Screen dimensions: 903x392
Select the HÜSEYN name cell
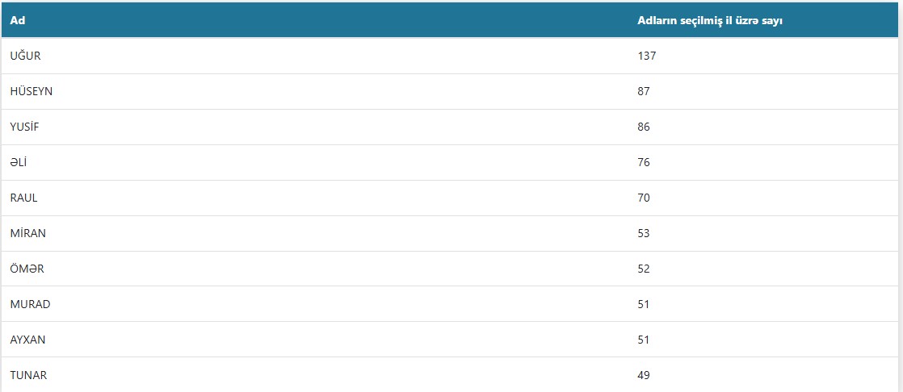tap(31, 91)
